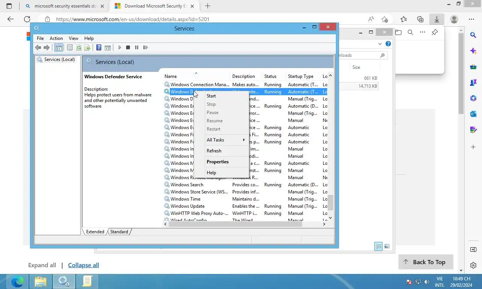
Task: Click the Start Service play icon
Action: (120, 47)
